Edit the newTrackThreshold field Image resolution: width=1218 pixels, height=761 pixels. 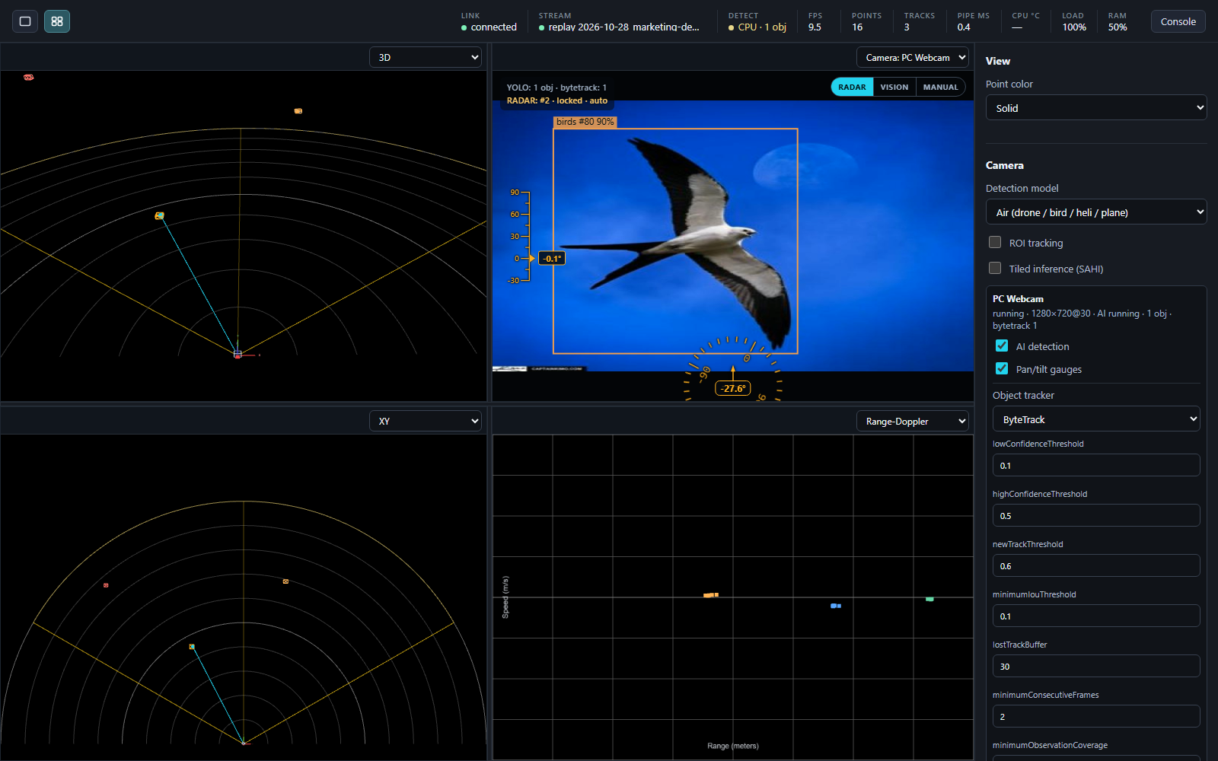pyautogui.click(x=1096, y=565)
